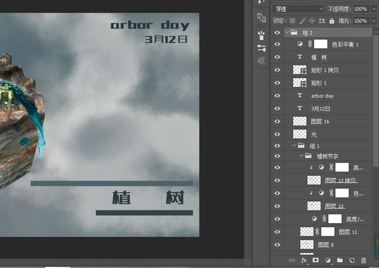379x268 pixels.
Task: Toggle eye for 矩形 1 拷贝 layer
Action: [277, 70]
